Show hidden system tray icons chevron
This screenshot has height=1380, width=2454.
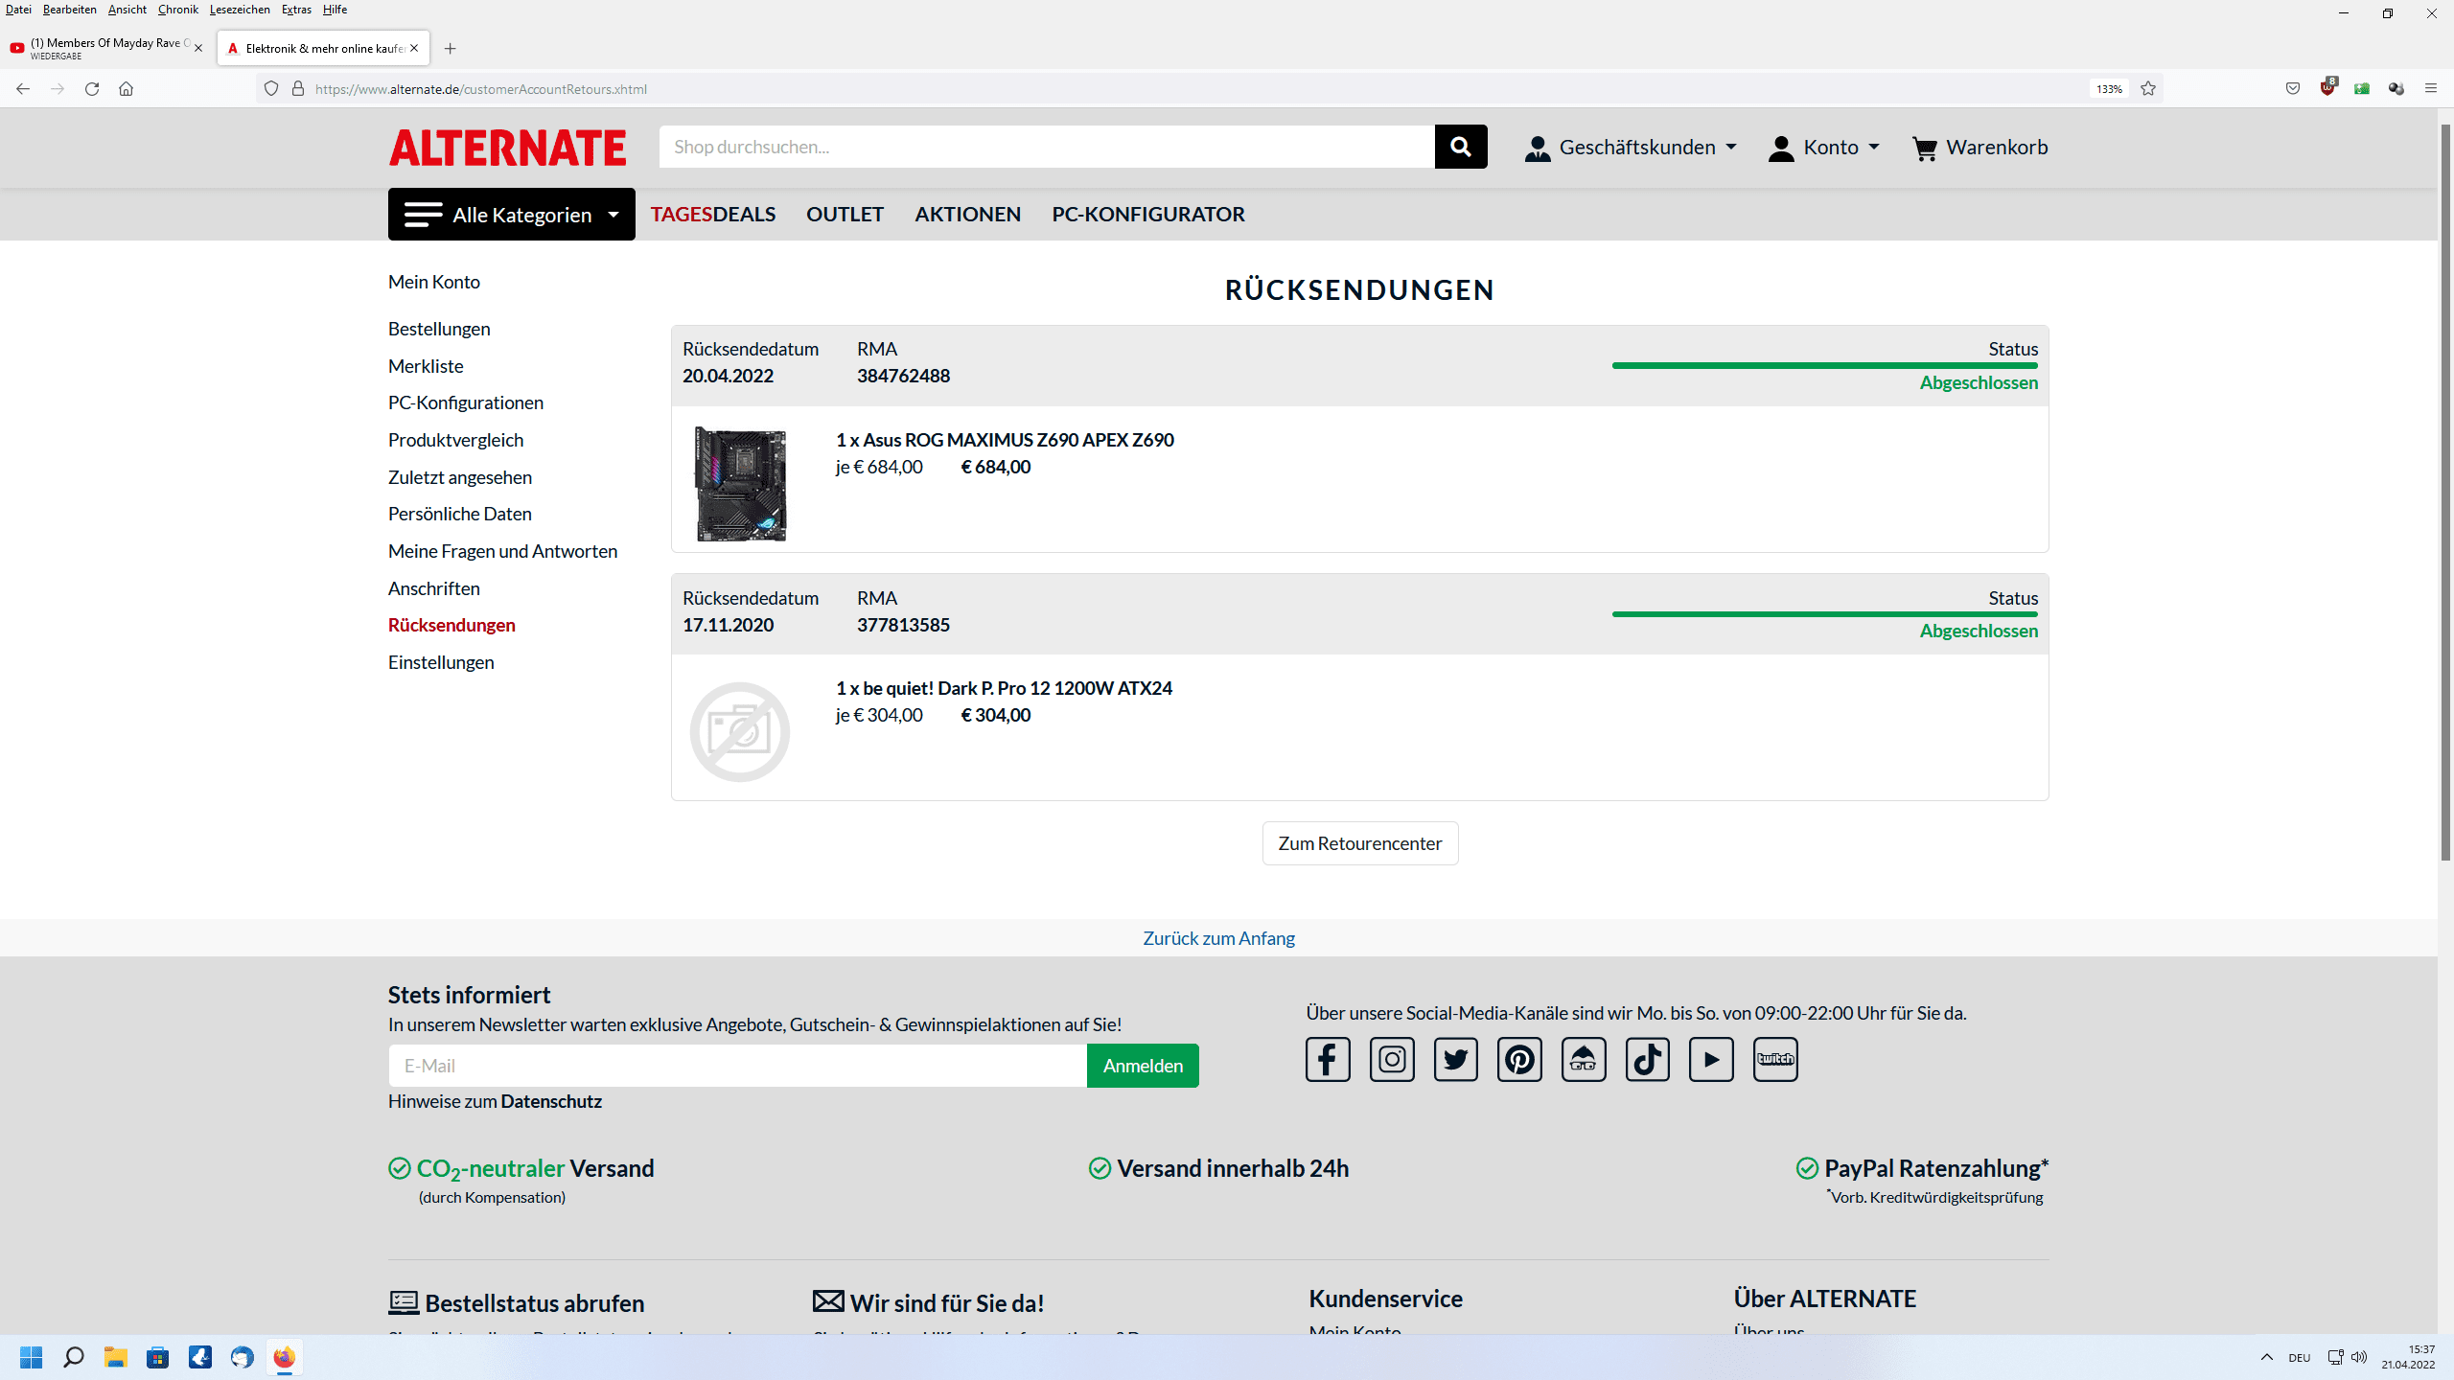(x=2267, y=1357)
